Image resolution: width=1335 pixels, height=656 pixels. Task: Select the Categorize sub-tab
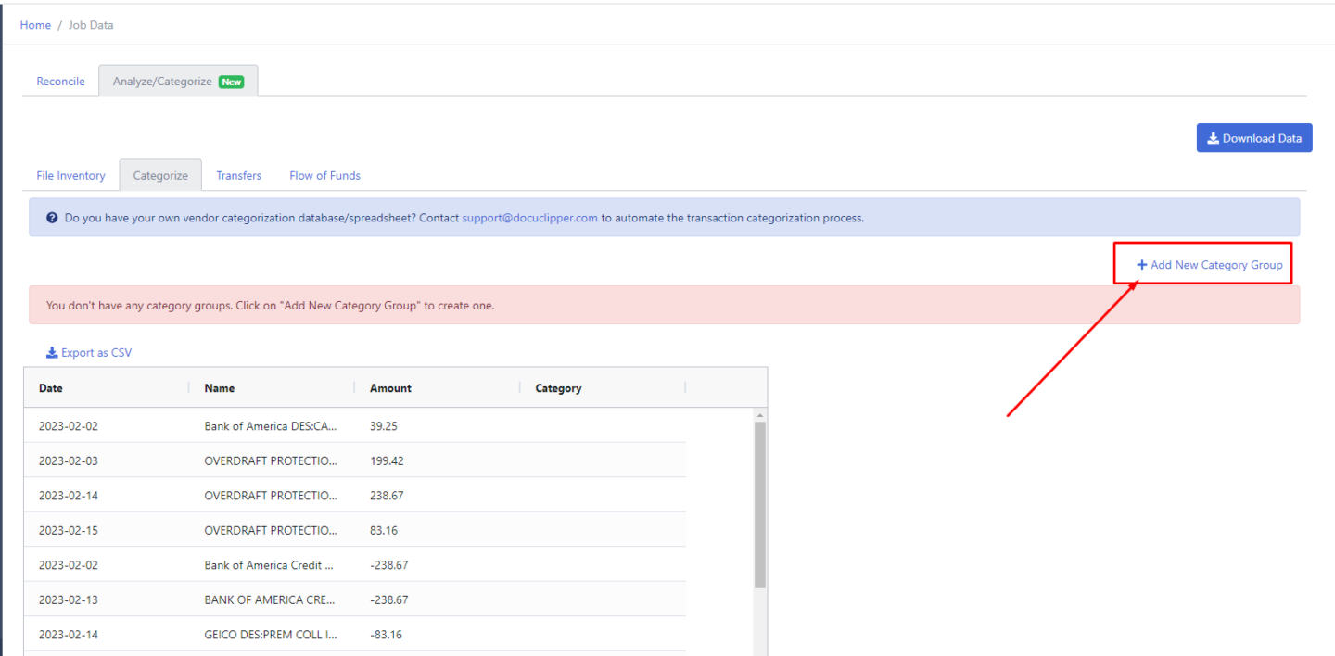160,175
